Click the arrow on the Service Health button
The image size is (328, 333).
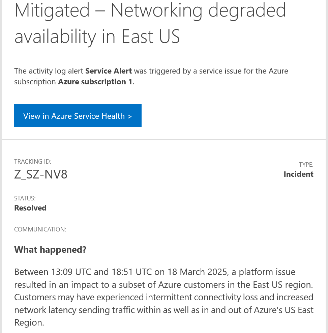coord(130,116)
